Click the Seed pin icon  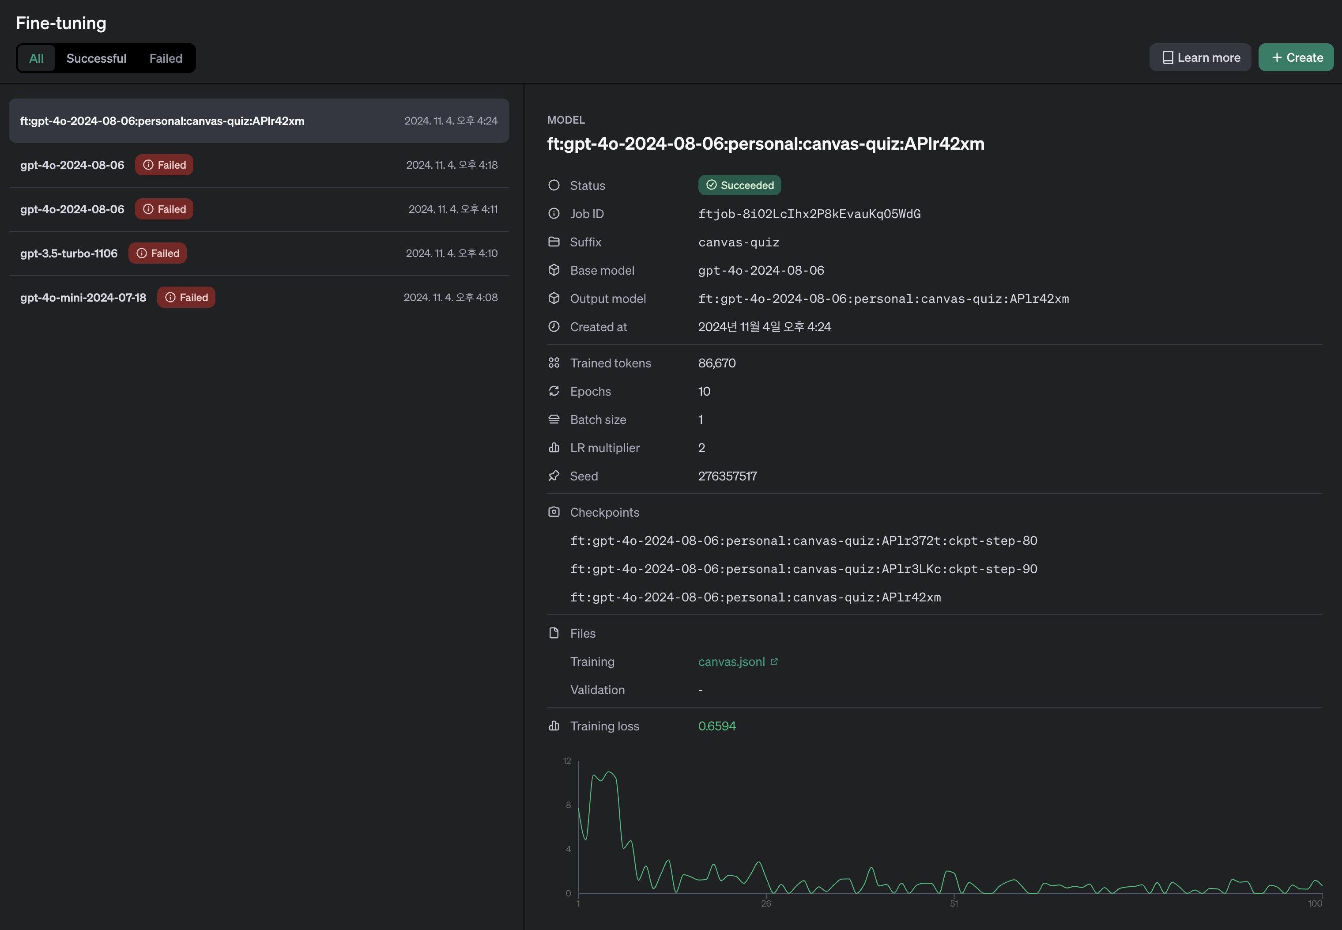(x=554, y=476)
